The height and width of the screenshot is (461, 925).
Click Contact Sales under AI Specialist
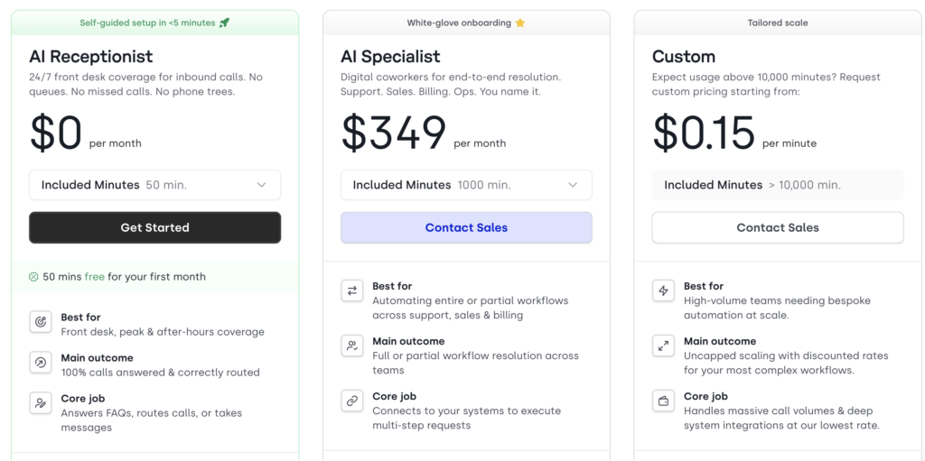point(466,227)
